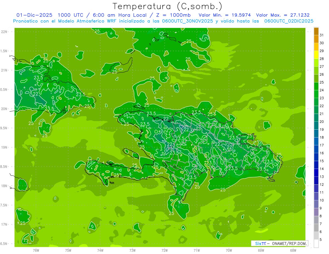Click the yellow legend swatch between 28 and 29
Screen dimensions: 329x254
pos(316,55)
